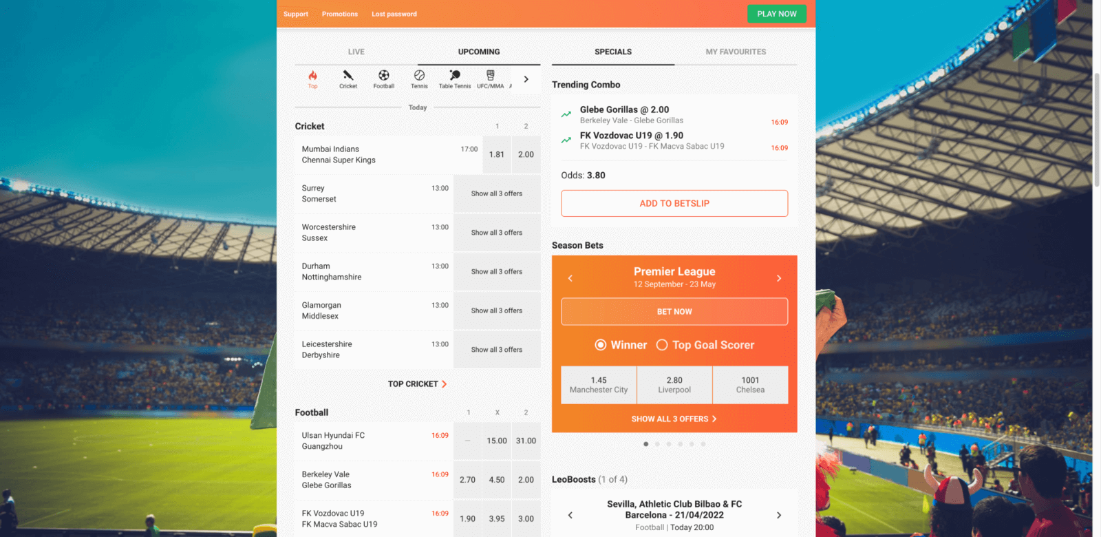Image resolution: width=1101 pixels, height=537 pixels.
Task: Open Sevilla, Athletic Club Bilbao LeoBoost
Action: [674, 509]
